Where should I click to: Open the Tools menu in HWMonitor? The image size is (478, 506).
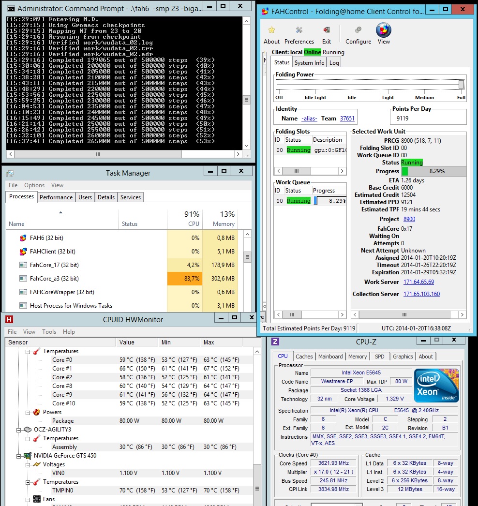click(x=49, y=332)
